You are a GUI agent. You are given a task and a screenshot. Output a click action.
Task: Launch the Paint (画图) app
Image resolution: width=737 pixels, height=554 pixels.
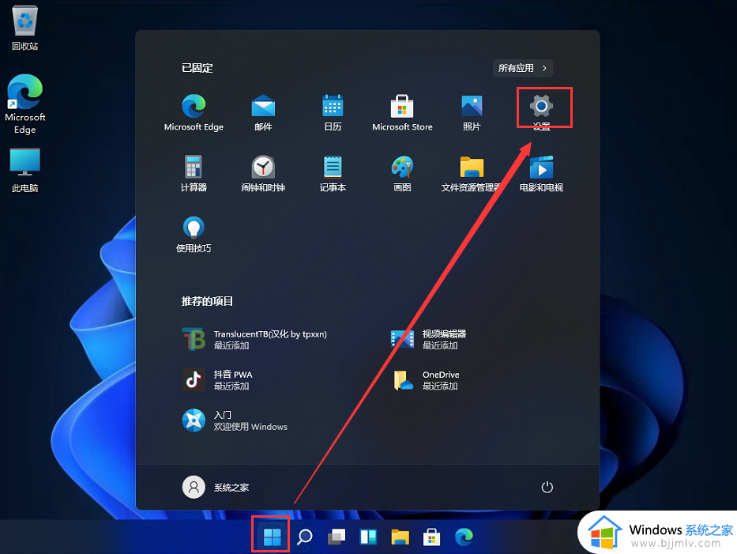(402, 173)
